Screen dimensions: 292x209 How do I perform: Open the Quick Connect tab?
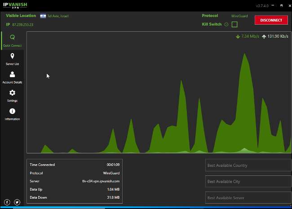[x=12, y=40]
